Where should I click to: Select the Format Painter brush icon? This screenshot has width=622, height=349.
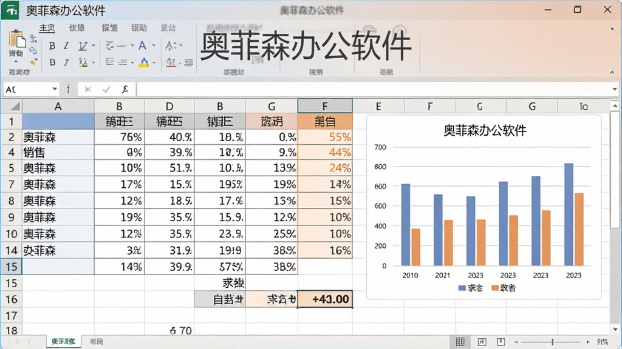point(34,61)
